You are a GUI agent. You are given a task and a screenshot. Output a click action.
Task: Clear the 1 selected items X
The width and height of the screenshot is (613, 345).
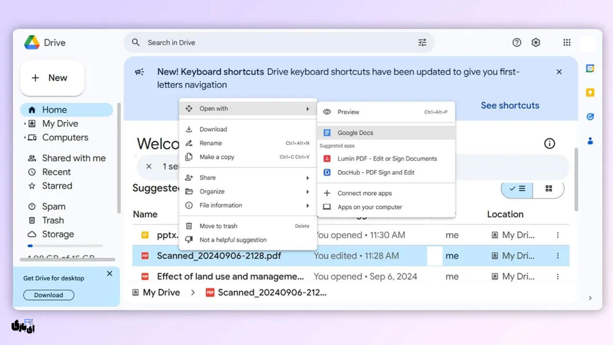[149, 166]
